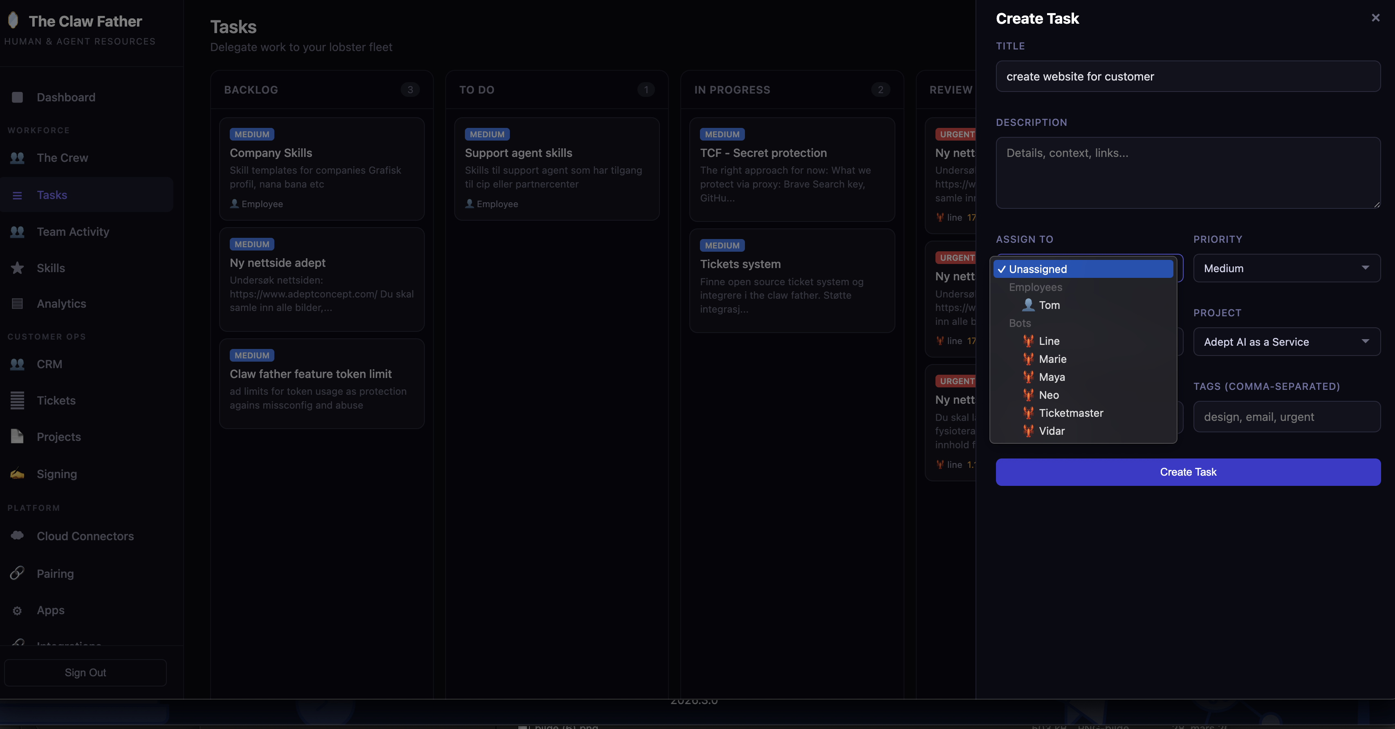Open Tickets in the sidebar
This screenshot has height=729, width=1395.
pyautogui.click(x=56, y=400)
